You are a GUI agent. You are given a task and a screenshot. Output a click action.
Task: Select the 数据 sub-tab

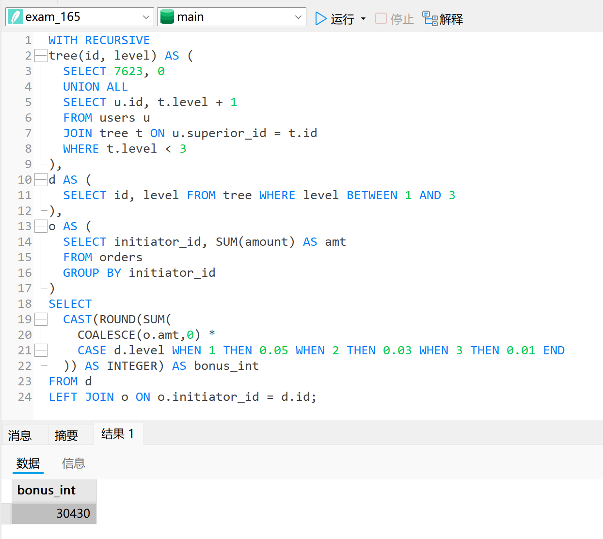coord(28,463)
